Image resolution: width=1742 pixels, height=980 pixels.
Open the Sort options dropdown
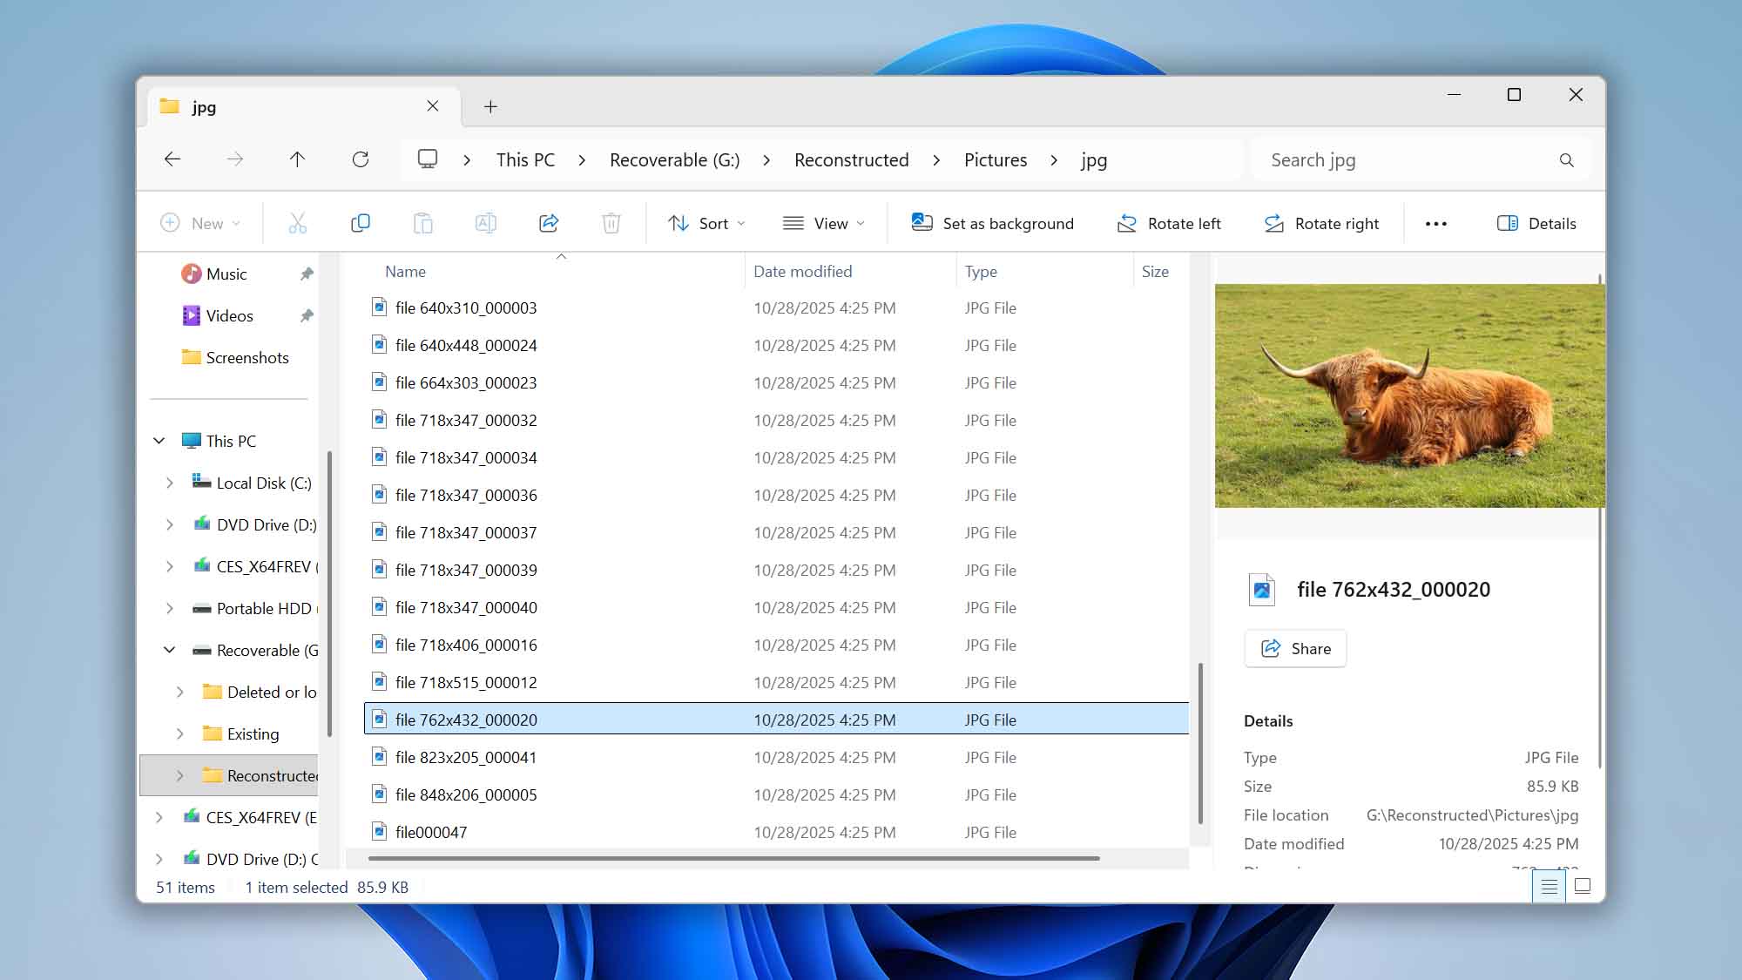(706, 223)
